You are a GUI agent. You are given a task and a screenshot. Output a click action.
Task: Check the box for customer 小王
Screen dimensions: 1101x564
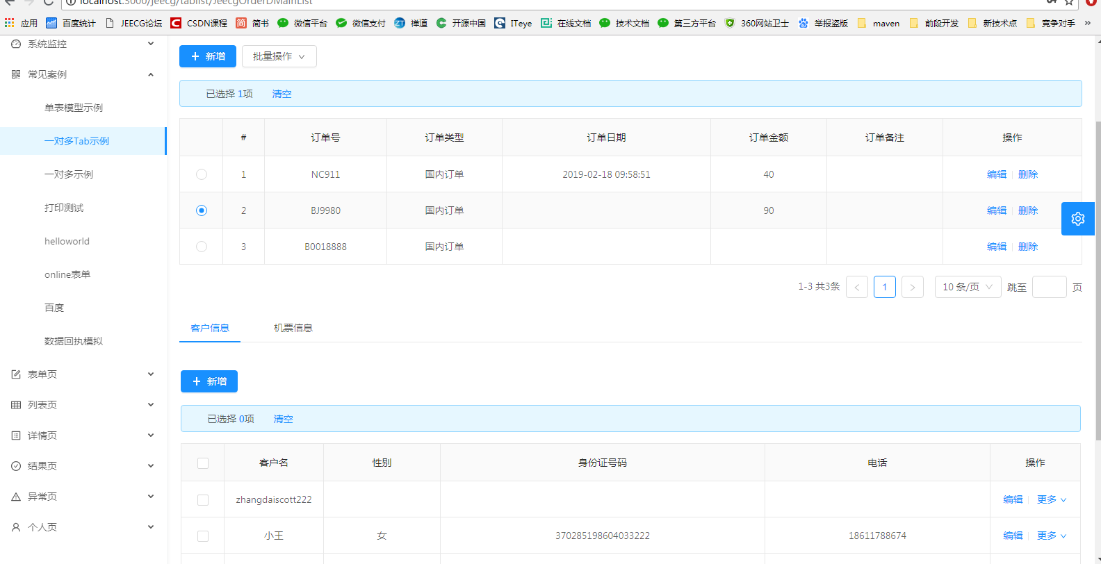(x=203, y=536)
